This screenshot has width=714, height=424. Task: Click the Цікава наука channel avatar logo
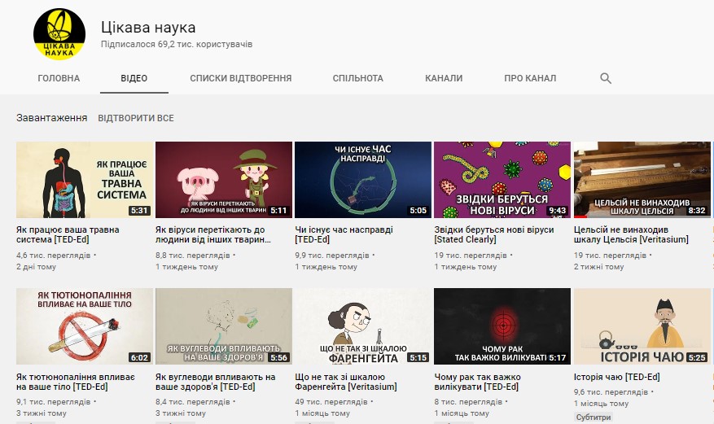pos(59,34)
